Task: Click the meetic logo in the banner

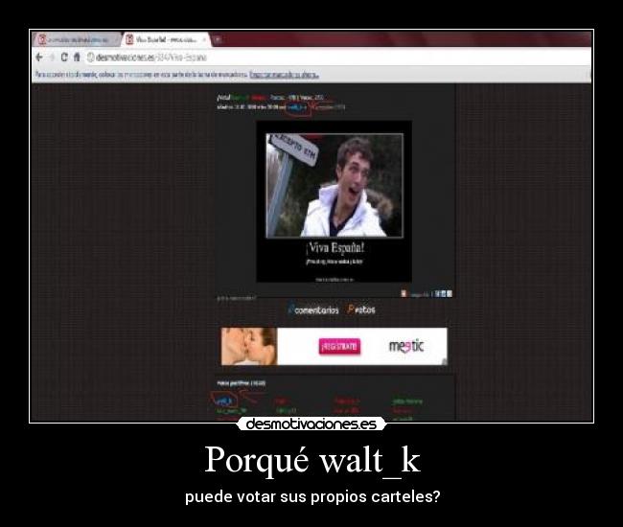Action: [x=406, y=346]
